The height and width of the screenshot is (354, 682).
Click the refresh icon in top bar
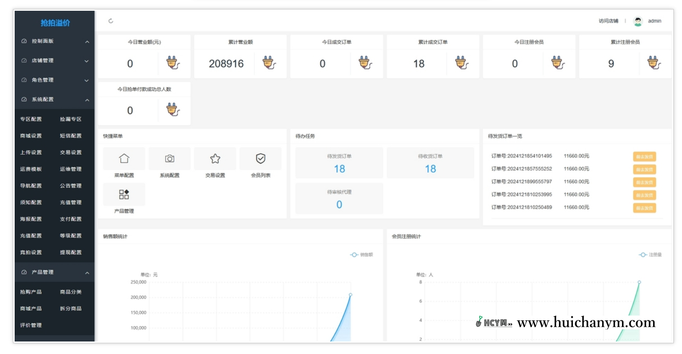pyautogui.click(x=111, y=21)
